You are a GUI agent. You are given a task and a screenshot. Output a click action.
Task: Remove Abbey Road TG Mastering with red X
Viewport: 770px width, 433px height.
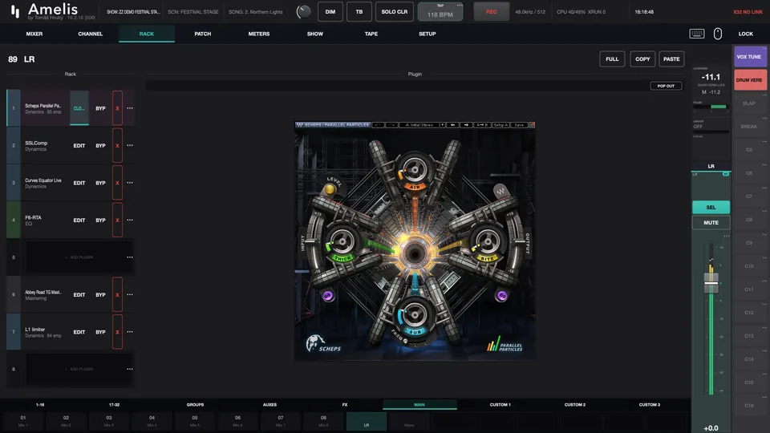click(117, 294)
